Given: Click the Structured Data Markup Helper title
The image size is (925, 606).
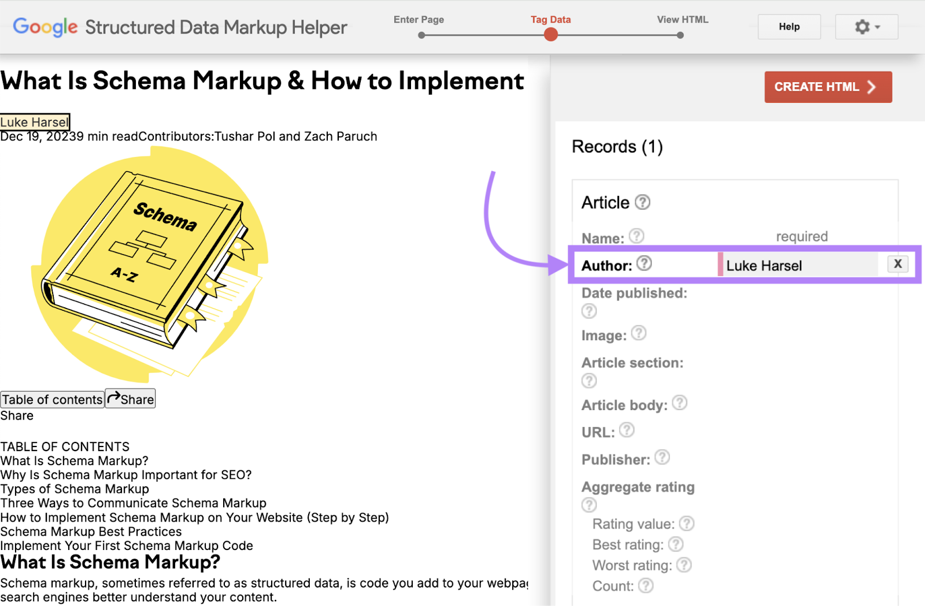Looking at the screenshot, I should coord(216,27).
